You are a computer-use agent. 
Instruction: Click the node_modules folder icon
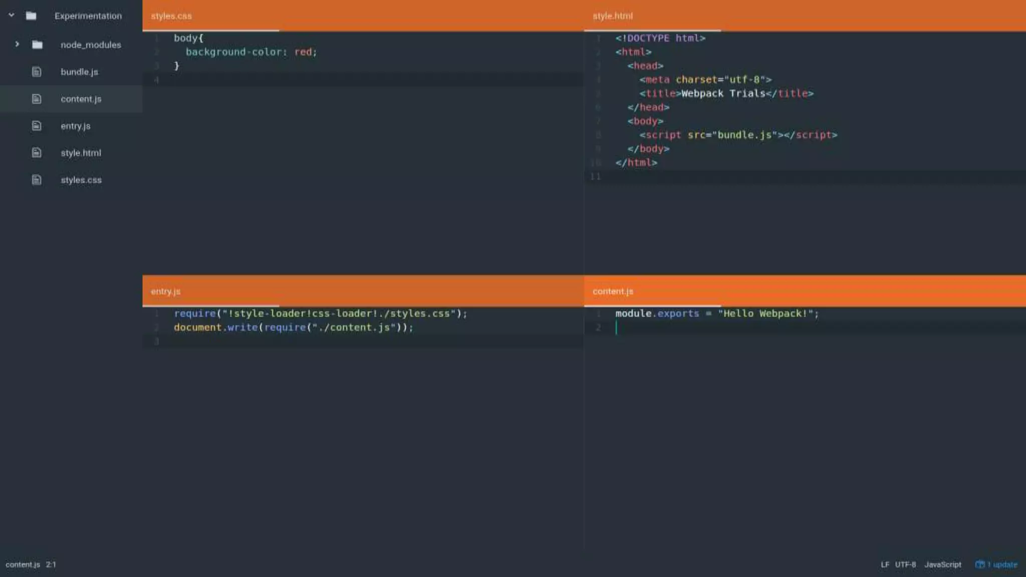pos(37,45)
